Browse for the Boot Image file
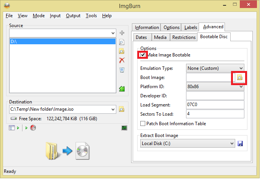The height and width of the screenshot is (179, 260). (240, 77)
